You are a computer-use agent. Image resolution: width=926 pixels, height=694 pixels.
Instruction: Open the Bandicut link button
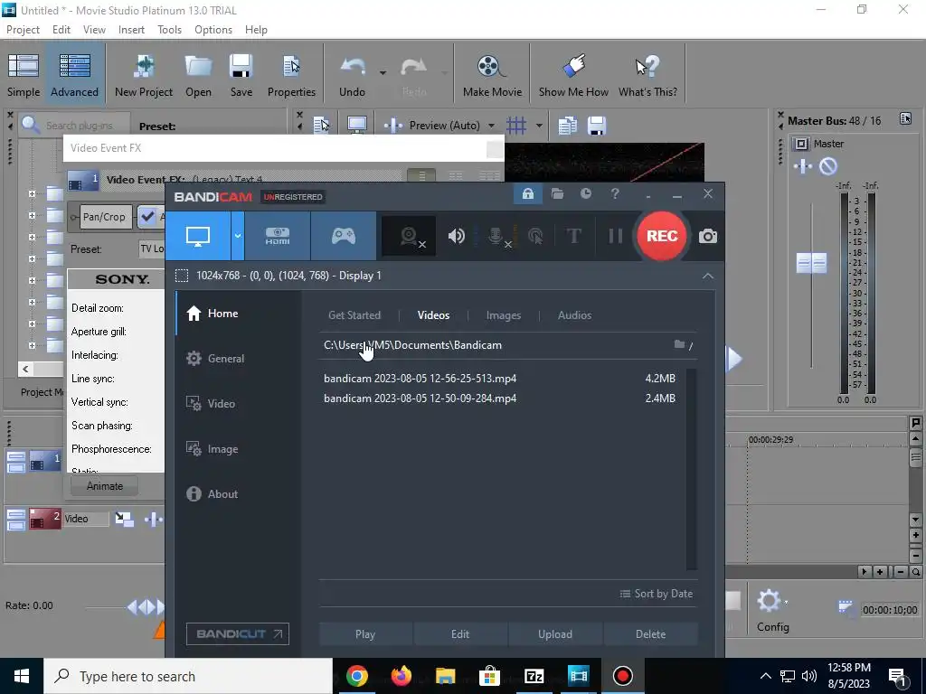point(238,633)
